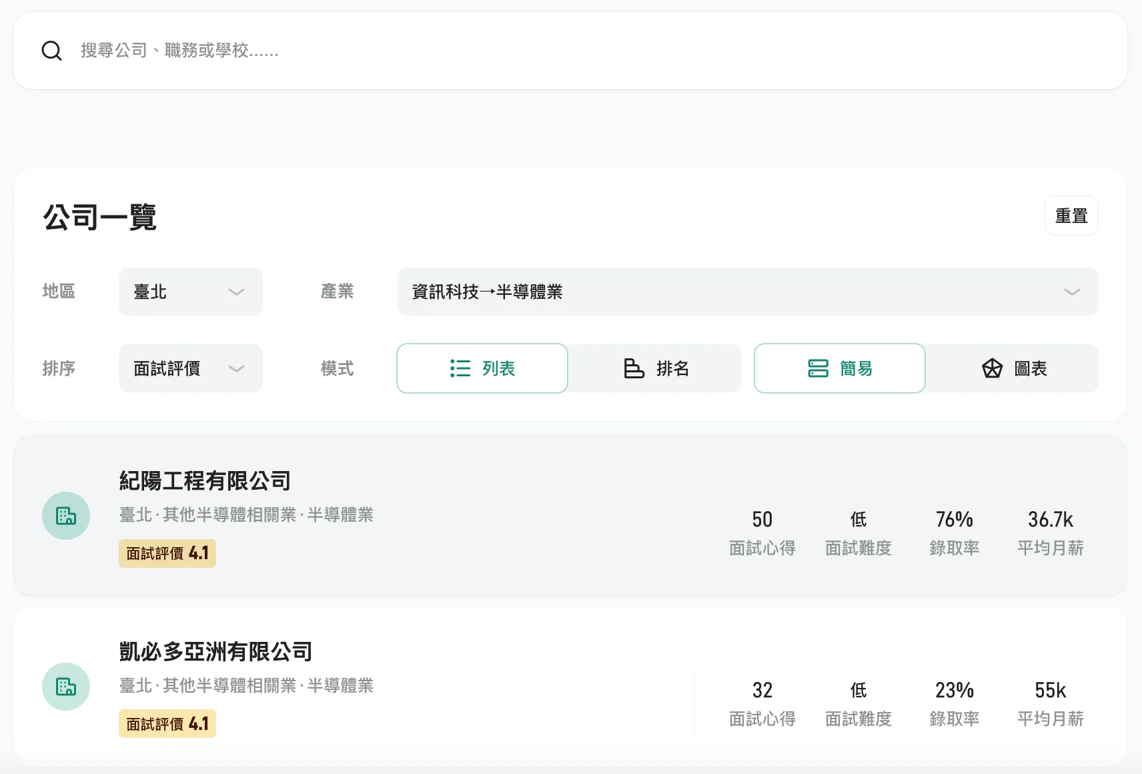Image resolution: width=1142 pixels, height=774 pixels.
Task: Click the 面試難度 低 stat for 凱必多亞洲
Action: pos(859,703)
